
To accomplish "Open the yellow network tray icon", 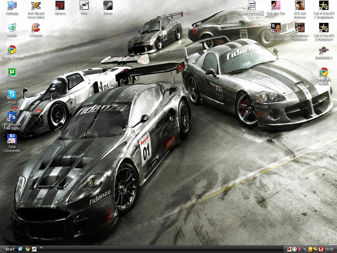I will pos(316,249).
